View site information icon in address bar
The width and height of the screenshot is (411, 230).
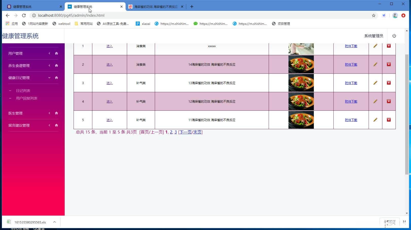34,15
